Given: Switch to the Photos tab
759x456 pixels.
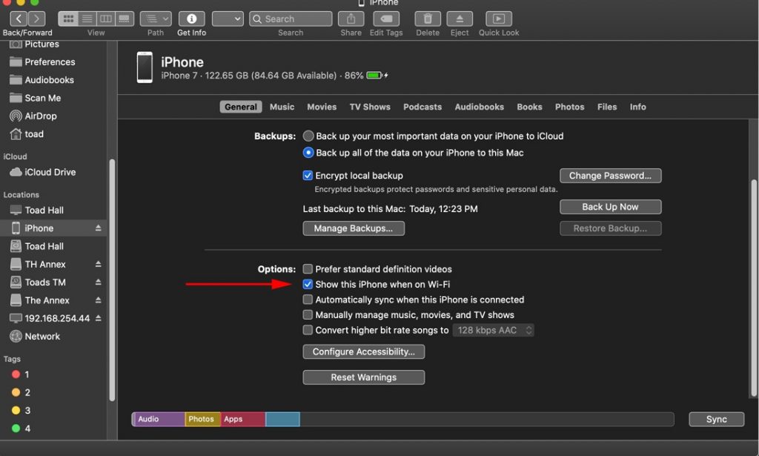Looking at the screenshot, I should 569,107.
